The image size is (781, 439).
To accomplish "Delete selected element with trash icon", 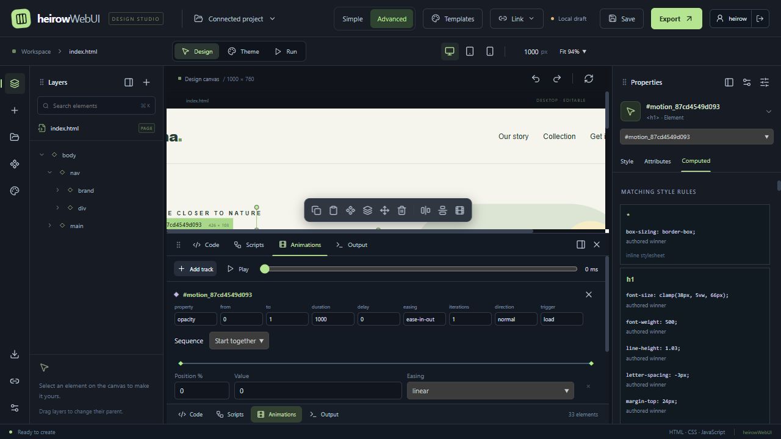I will [401, 210].
